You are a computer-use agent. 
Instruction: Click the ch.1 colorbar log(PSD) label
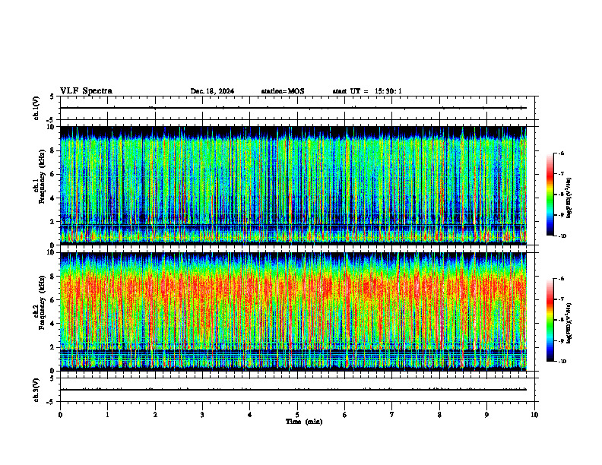(570, 198)
